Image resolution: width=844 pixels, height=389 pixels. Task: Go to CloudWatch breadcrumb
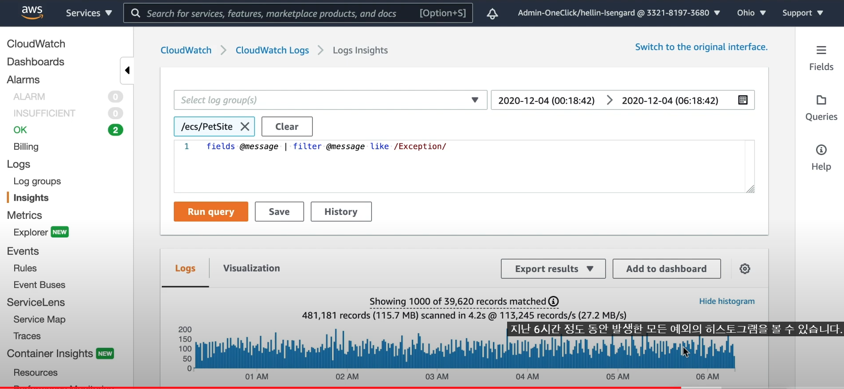coord(186,50)
